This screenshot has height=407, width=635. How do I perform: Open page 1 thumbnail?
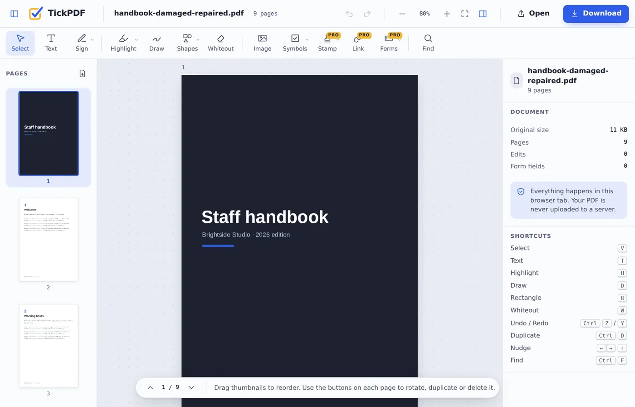[49, 133]
